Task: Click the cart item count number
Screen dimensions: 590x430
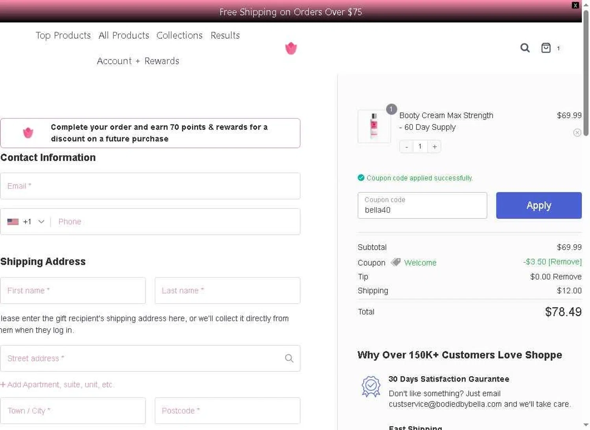Action: (558, 48)
